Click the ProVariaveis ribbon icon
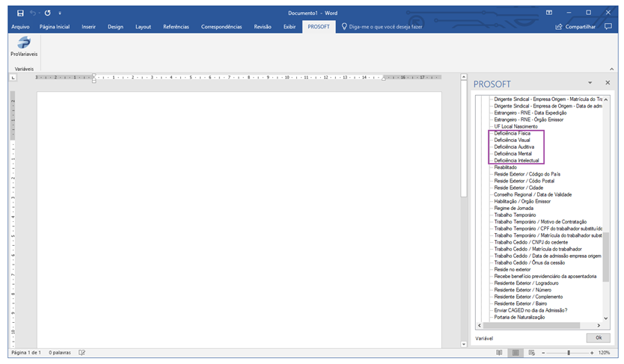 [x=24, y=46]
